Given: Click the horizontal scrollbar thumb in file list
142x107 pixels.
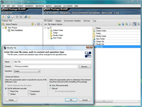Looking at the screenshot, I should click(104, 101).
